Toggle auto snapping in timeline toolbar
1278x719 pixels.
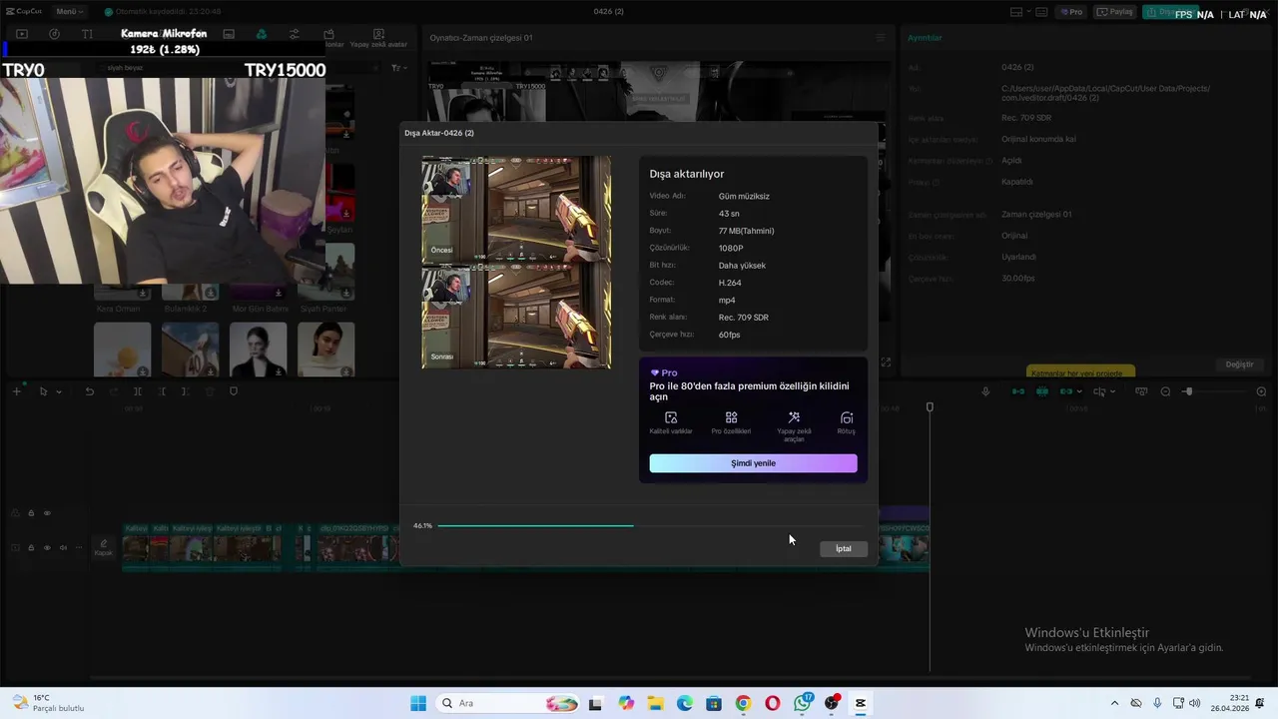click(1042, 391)
